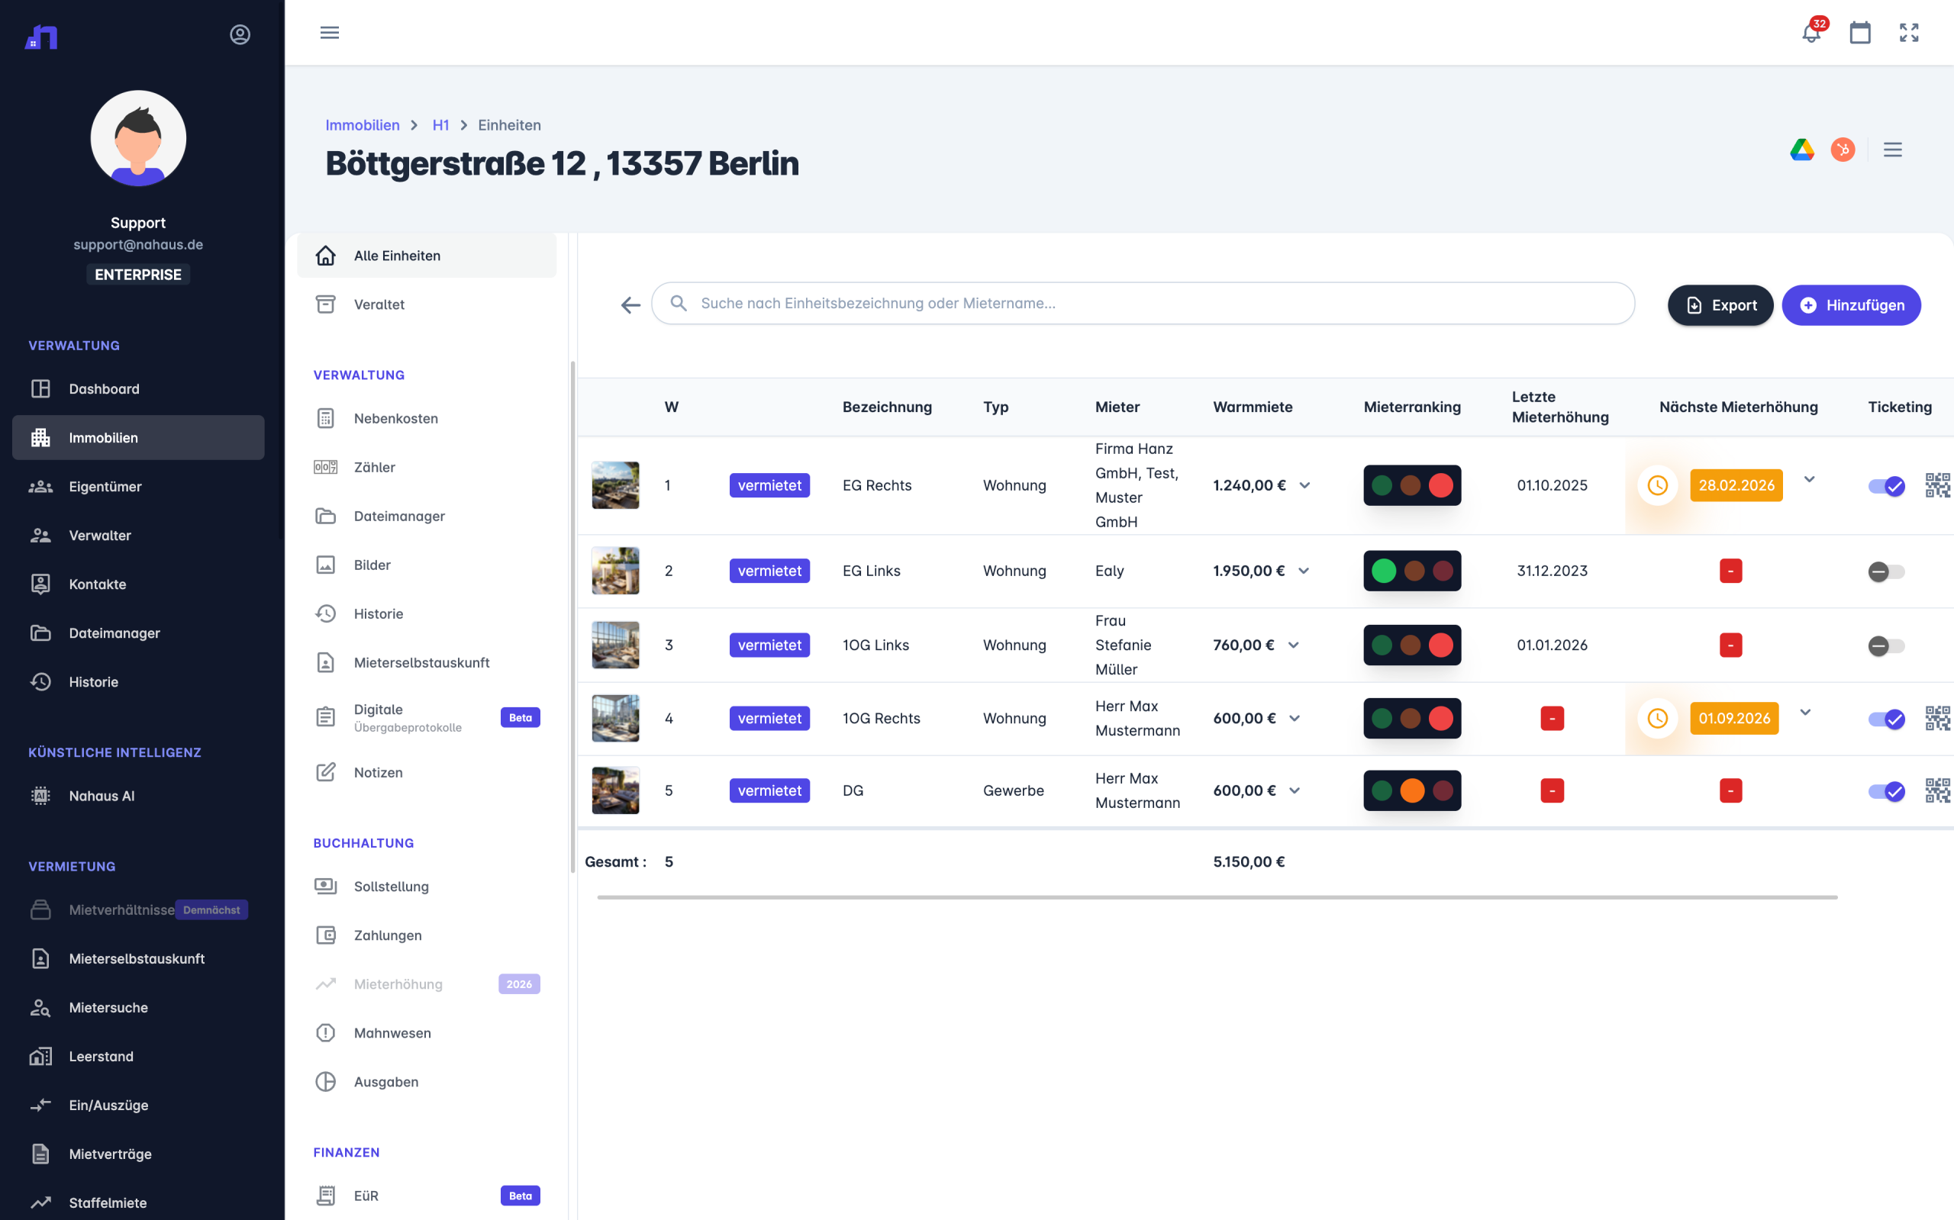The image size is (1954, 1220).
Task: Expand Warmmiete details for 1.240,00 €
Action: click(1304, 486)
